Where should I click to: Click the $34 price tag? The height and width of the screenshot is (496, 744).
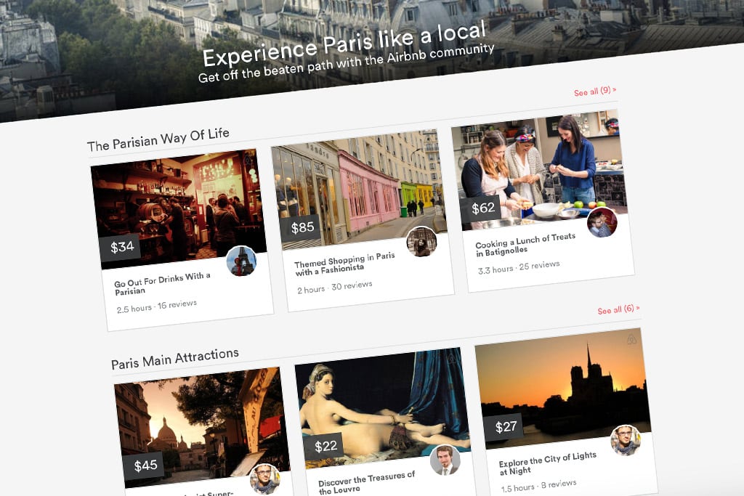pos(121,247)
